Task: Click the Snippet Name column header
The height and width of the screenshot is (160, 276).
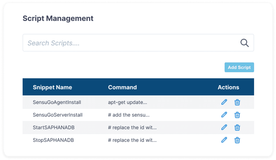Action: (x=52, y=87)
